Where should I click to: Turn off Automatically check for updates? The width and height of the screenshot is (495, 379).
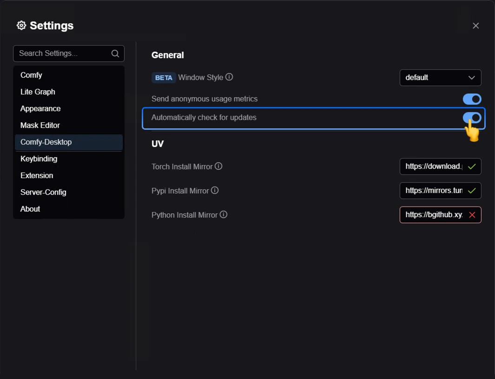[x=472, y=118]
